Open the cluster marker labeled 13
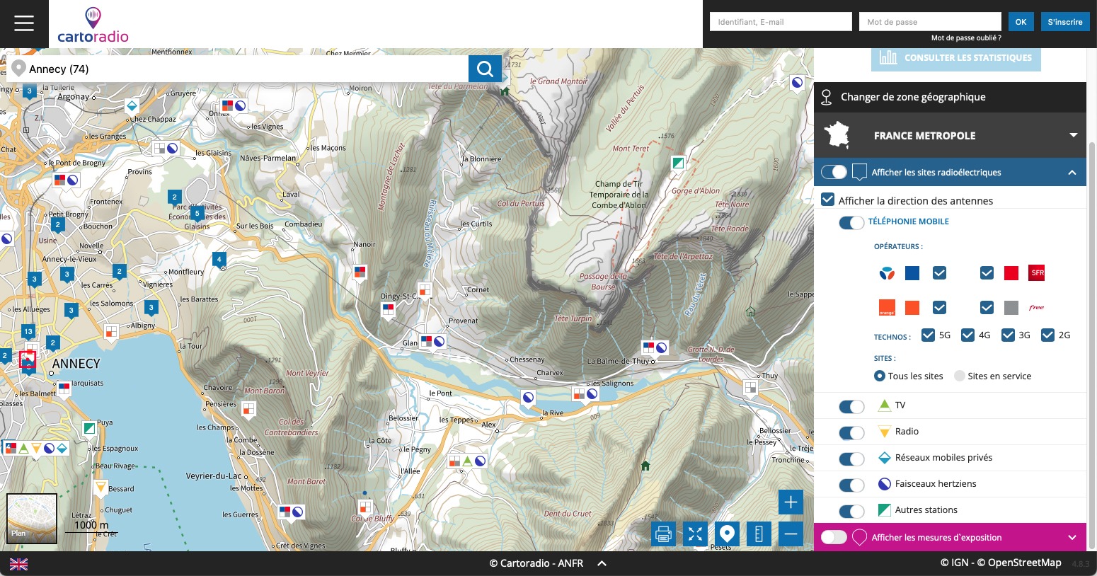The image size is (1097, 576). point(28,331)
